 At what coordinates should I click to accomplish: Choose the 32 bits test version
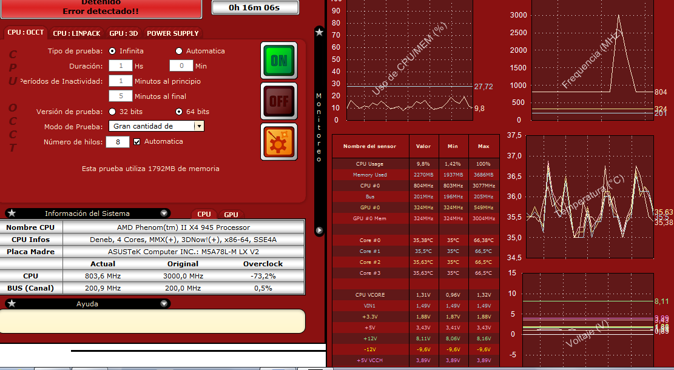pyautogui.click(x=112, y=111)
